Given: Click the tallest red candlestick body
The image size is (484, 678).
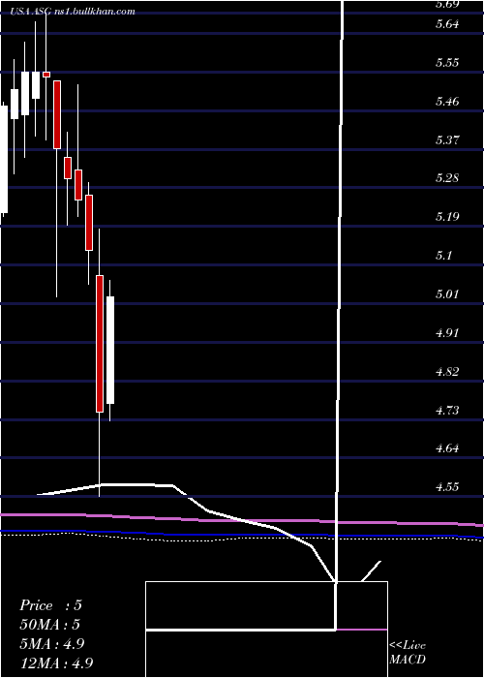Looking at the screenshot, I should point(100,344).
